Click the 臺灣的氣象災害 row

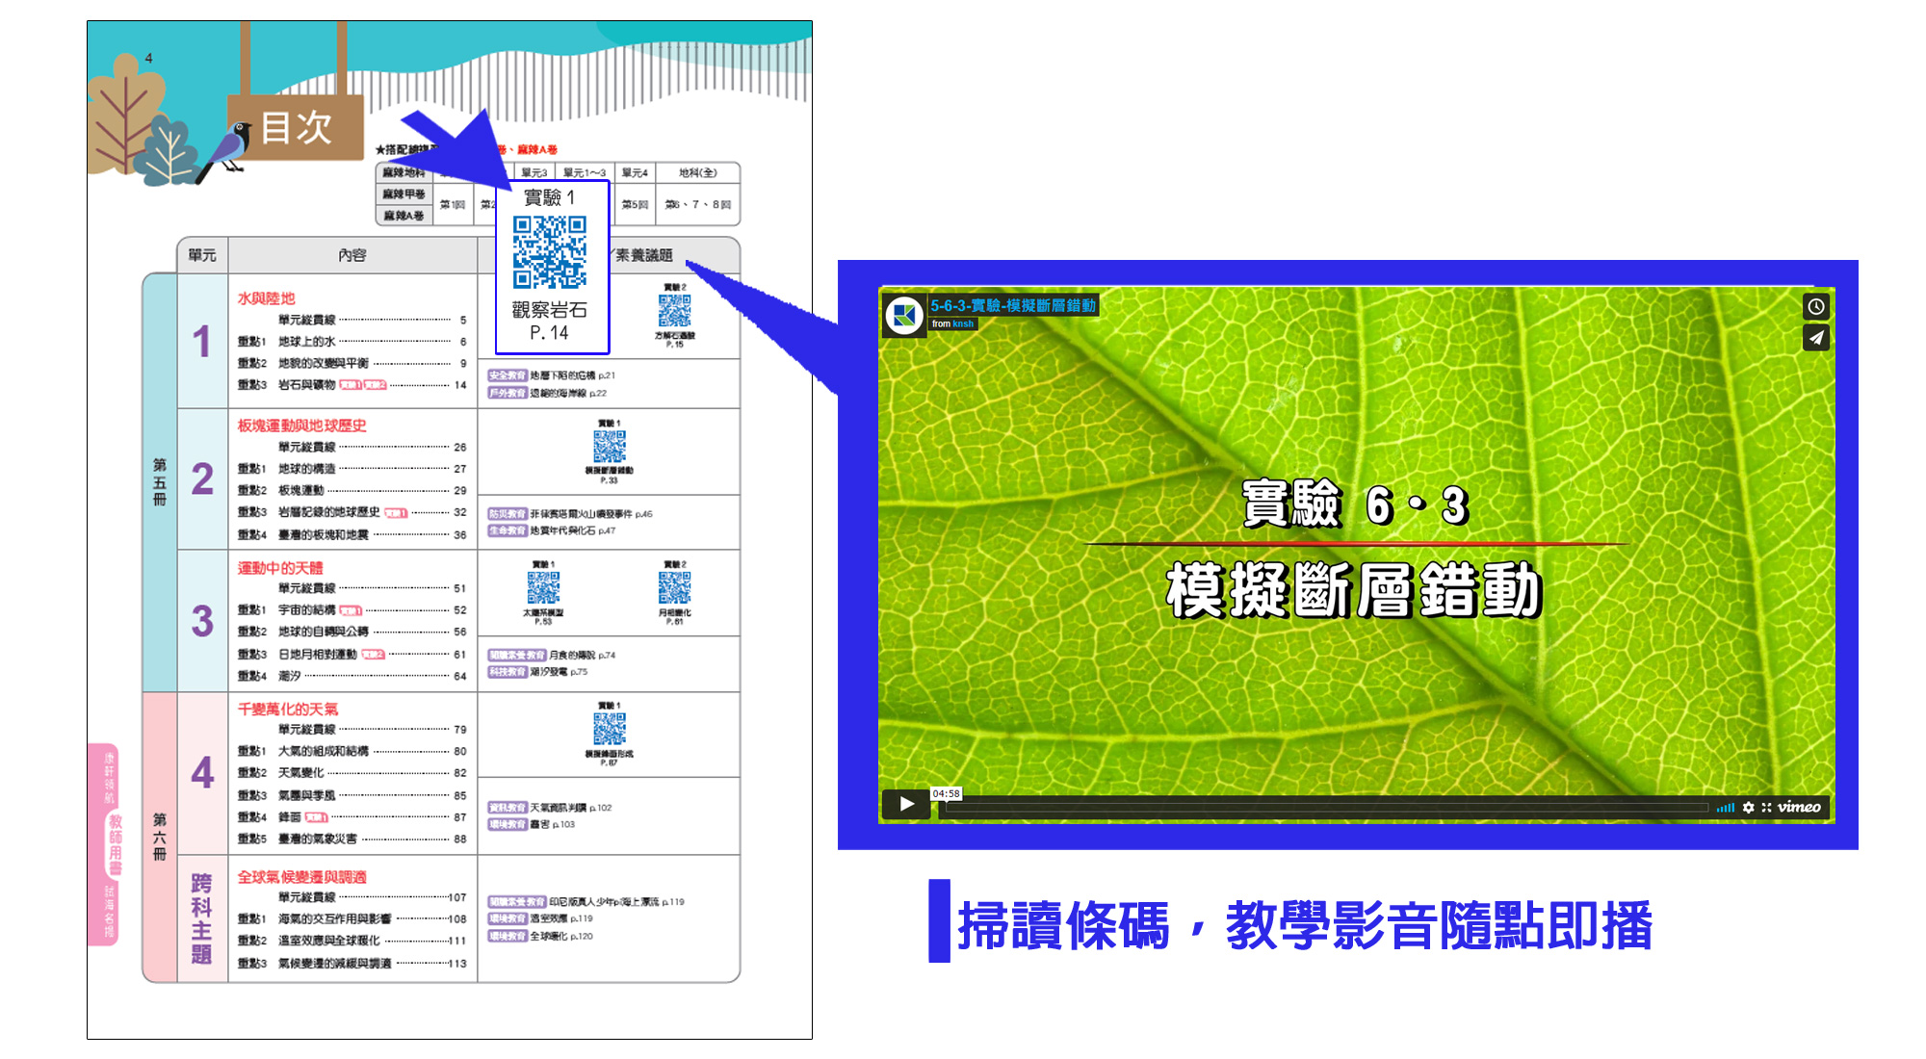click(352, 839)
